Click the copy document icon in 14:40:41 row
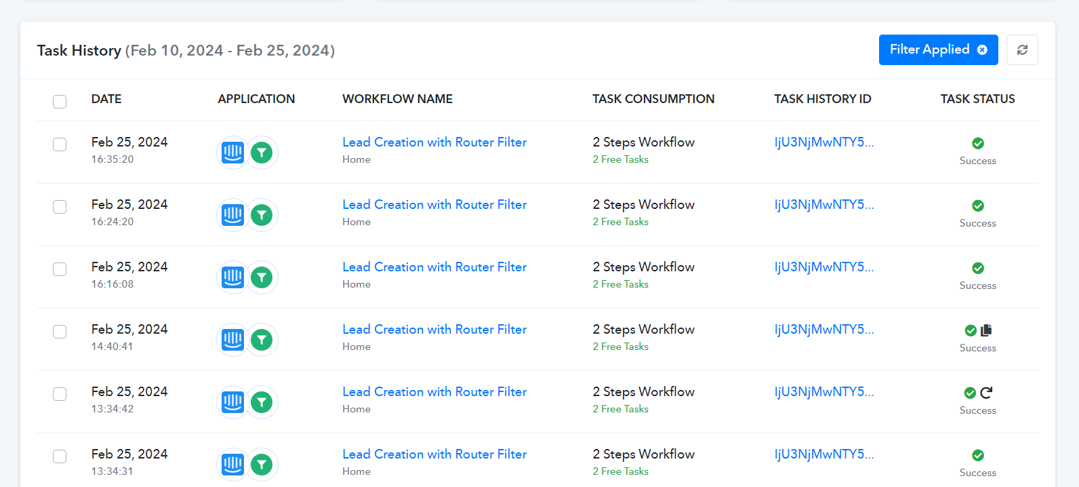 point(986,330)
